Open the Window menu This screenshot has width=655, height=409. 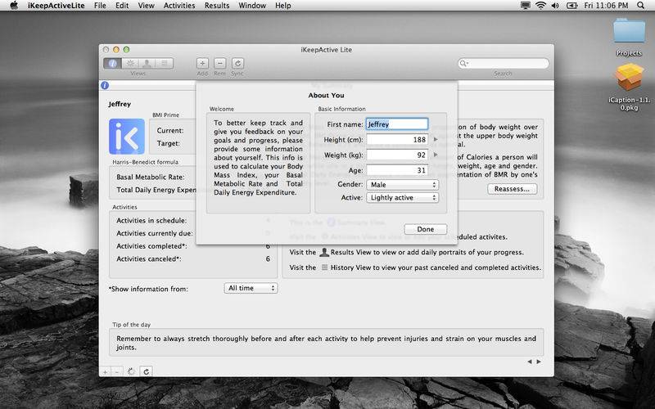[252, 6]
